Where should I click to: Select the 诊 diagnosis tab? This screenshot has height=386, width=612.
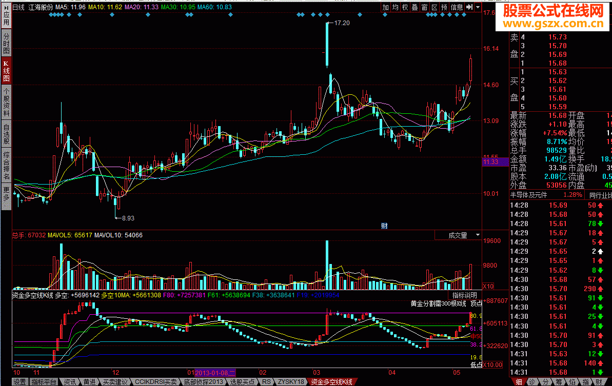click(x=532, y=382)
